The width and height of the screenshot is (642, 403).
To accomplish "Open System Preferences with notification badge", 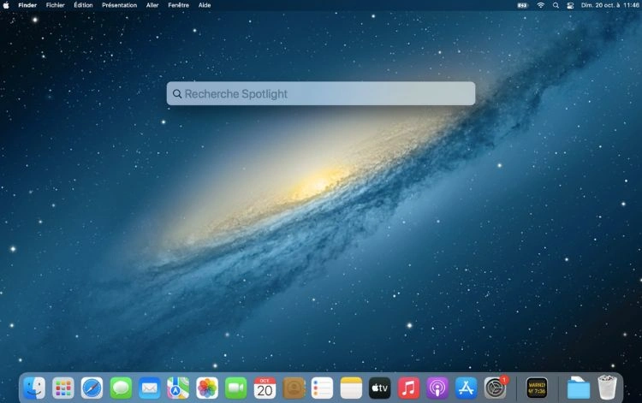I will click(496, 387).
